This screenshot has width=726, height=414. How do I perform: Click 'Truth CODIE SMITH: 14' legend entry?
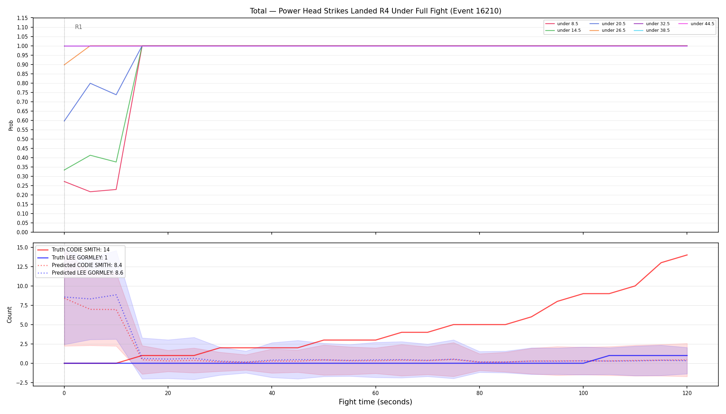[73, 250]
